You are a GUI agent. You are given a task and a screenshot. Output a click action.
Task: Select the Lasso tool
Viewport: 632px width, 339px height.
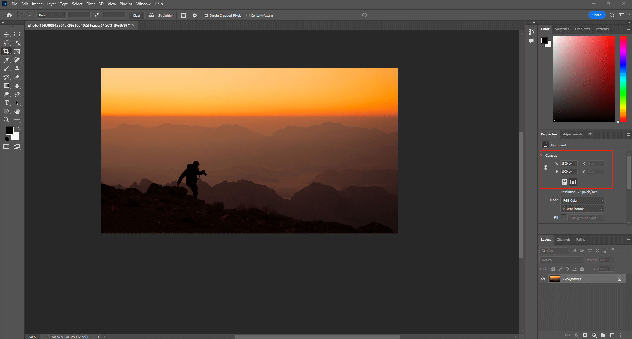6,43
